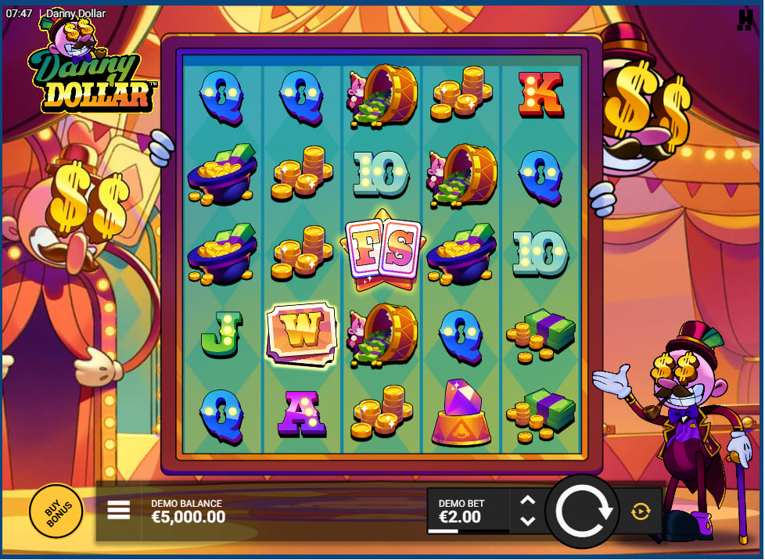Click the green J symbol
This screenshot has width=765, height=560.
point(222,333)
